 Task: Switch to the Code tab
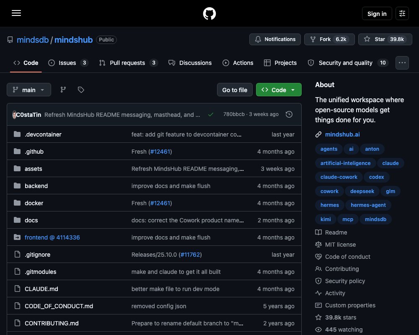tap(26, 63)
